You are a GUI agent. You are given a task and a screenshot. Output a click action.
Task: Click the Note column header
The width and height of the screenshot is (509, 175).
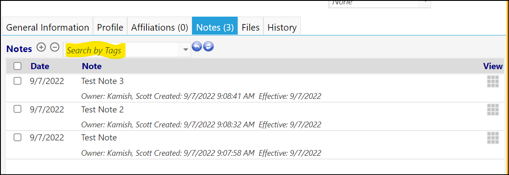tap(92, 66)
